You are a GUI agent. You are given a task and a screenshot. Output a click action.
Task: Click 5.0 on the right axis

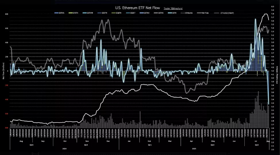click(x=273, y=42)
